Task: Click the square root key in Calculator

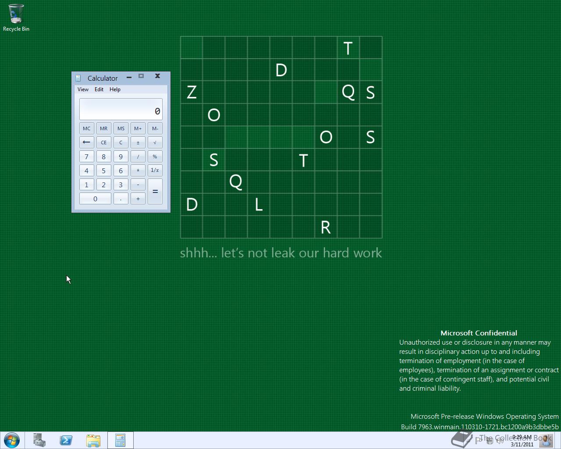Action: point(155,142)
